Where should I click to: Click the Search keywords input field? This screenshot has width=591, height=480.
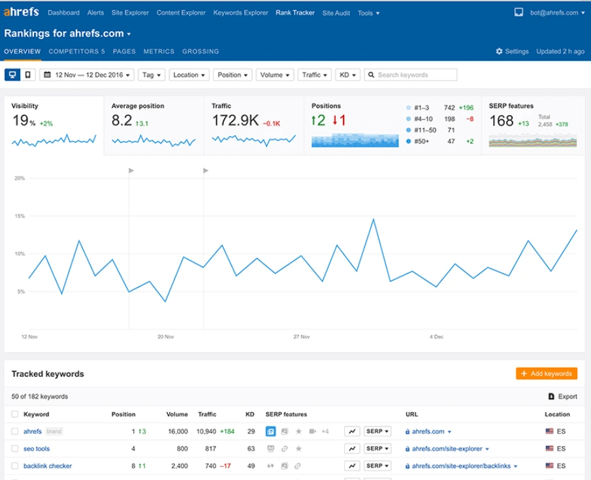(x=411, y=74)
